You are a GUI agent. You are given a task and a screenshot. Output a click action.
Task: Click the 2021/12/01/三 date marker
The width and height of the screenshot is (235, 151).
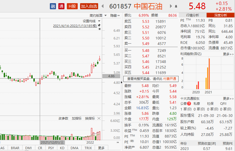tap(52, 143)
